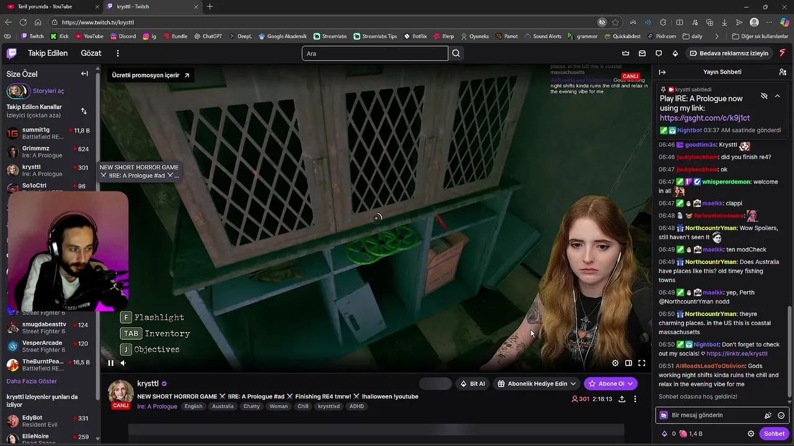The image size is (794, 446).
Task: Open the Gözat browse tab
Action: coord(91,53)
